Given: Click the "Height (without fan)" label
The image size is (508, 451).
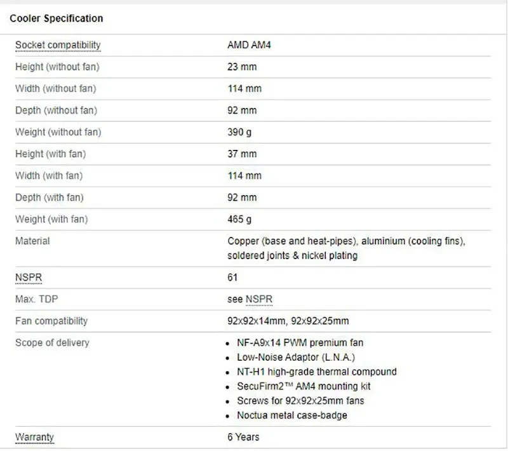Looking at the screenshot, I should [x=57, y=67].
